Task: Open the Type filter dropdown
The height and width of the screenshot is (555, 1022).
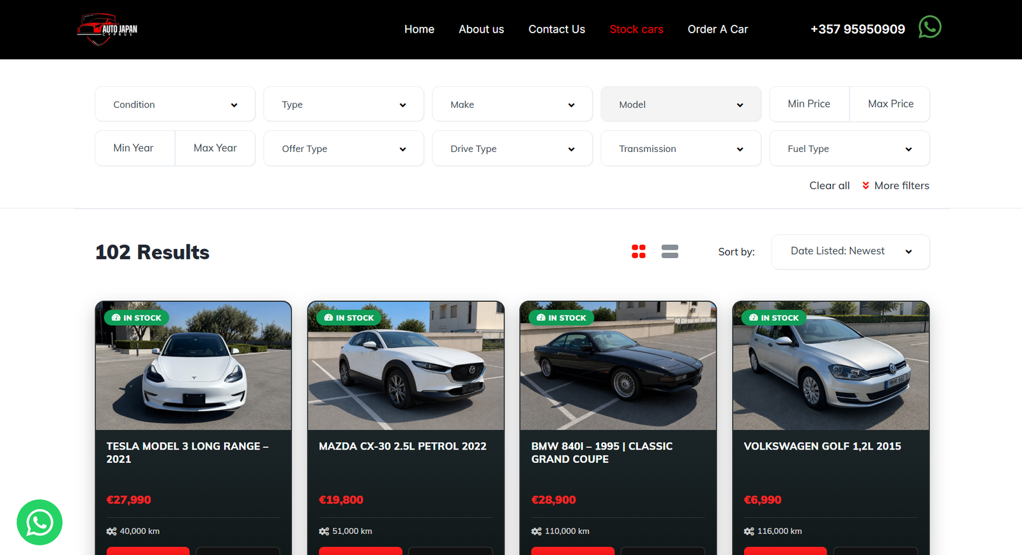Action: point(344,104)
